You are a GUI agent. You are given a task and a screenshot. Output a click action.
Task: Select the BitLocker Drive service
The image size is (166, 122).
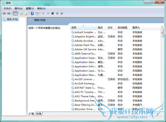click(x=107, y=109)
